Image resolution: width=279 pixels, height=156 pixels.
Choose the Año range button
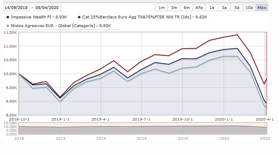(199, 8)
